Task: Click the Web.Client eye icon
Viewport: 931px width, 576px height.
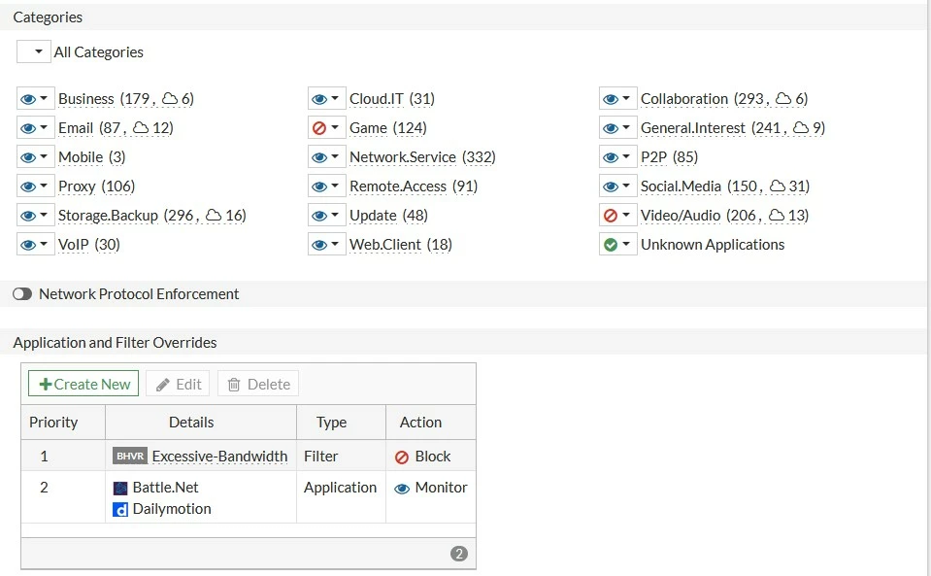Action: (x=319, y=245)
